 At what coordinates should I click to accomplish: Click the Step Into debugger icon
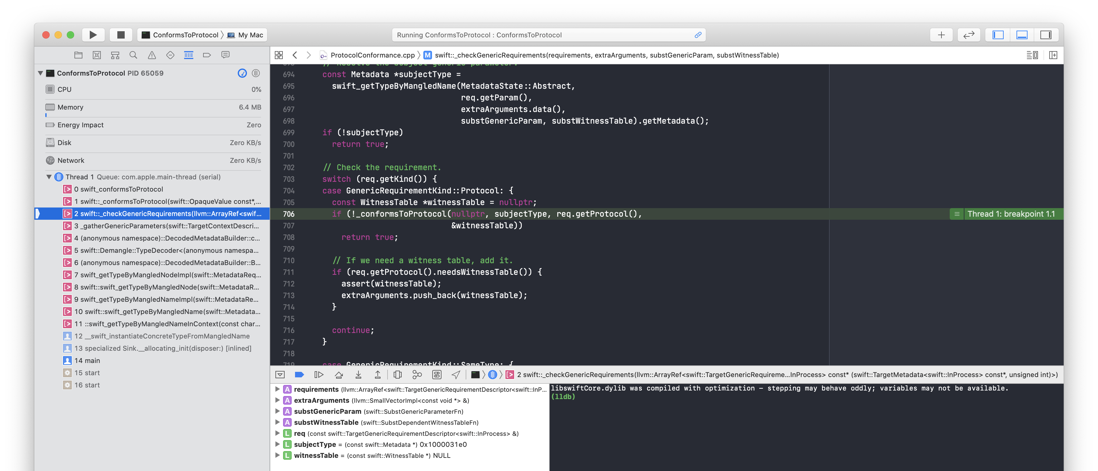[358, 375]
